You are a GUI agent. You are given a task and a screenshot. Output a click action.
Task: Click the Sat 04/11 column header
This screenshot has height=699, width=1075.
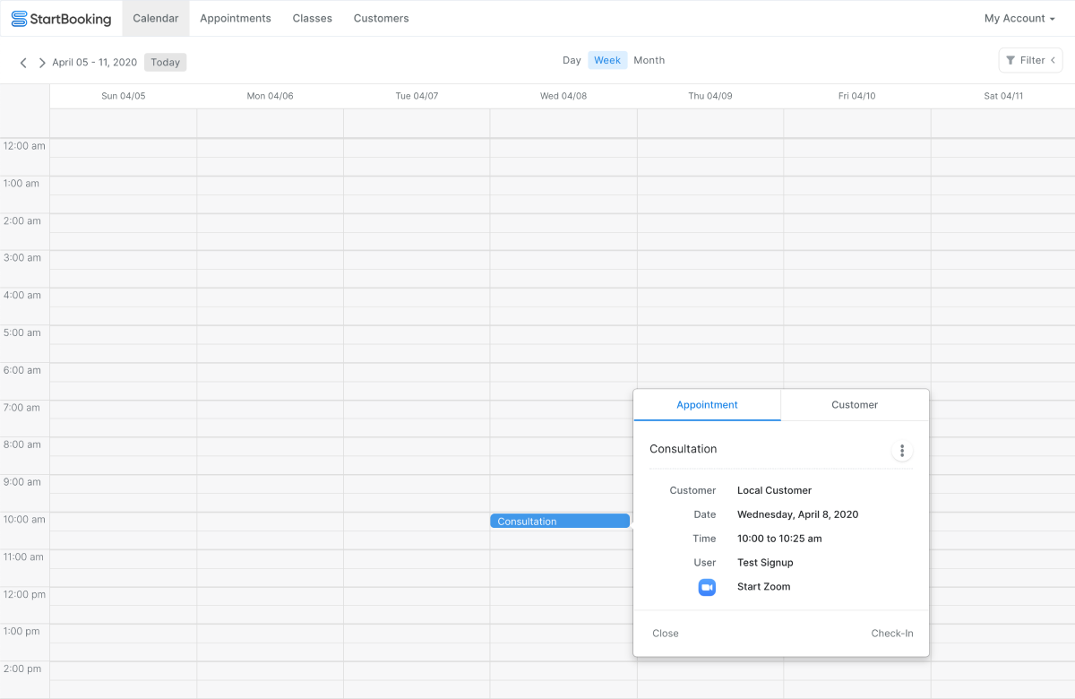click(1003, 96)
